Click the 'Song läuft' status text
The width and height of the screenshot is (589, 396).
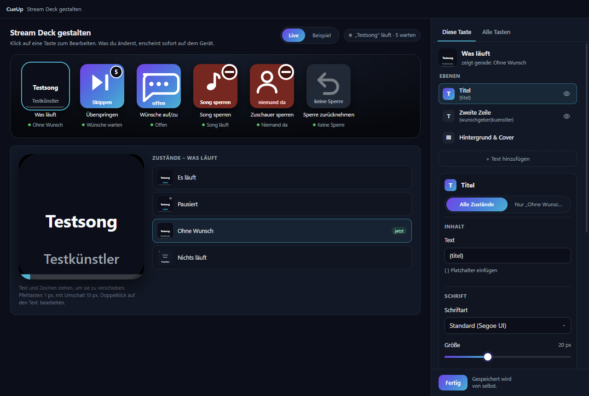218,125
